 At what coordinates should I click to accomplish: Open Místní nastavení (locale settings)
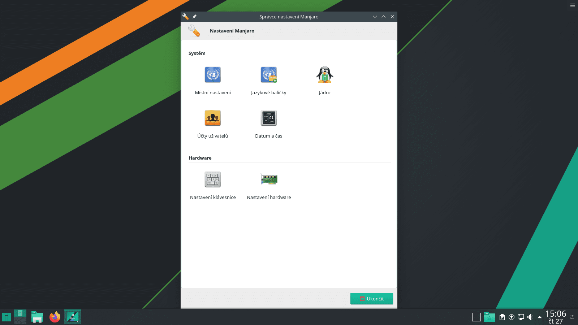(x=213, y=81)
